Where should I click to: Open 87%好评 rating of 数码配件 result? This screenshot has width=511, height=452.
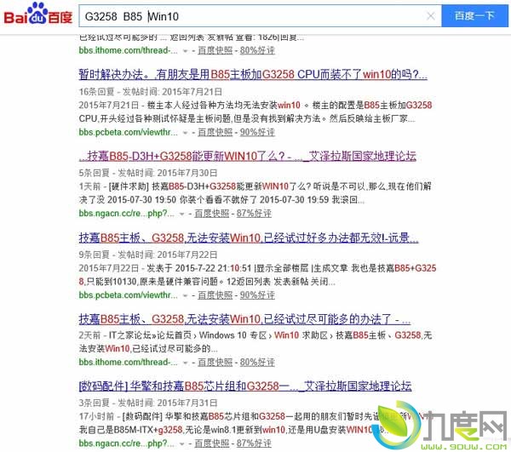click(x=254, y=443)
